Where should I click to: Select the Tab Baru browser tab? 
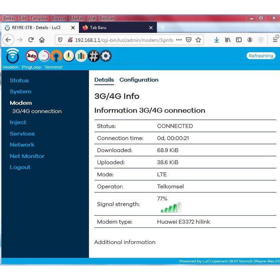(114, 28)
